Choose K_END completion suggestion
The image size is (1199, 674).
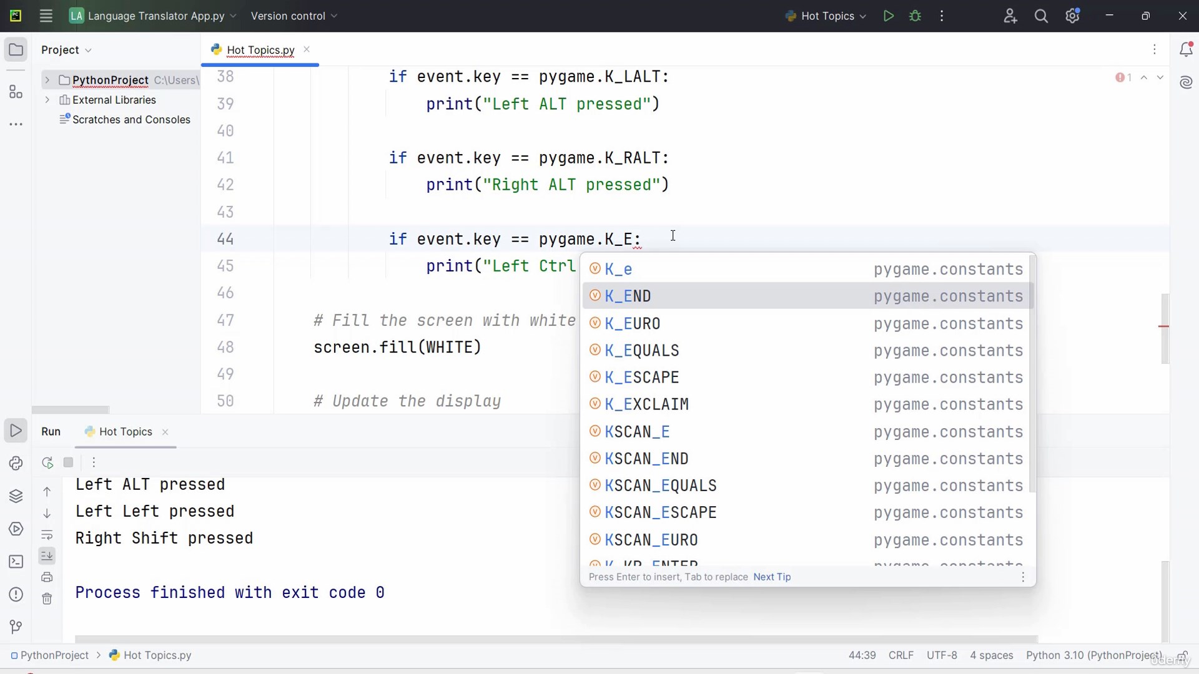tap(807, 296)
